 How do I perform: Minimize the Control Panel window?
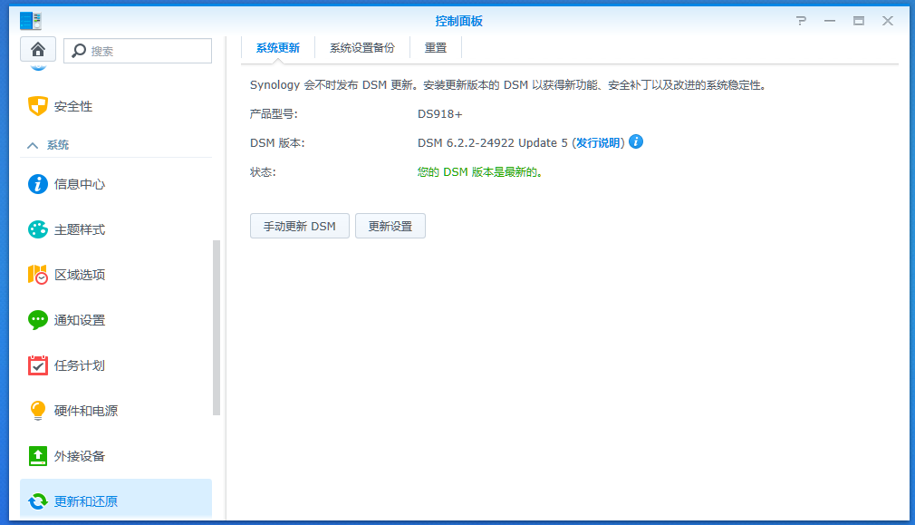(x=830, y=21)
